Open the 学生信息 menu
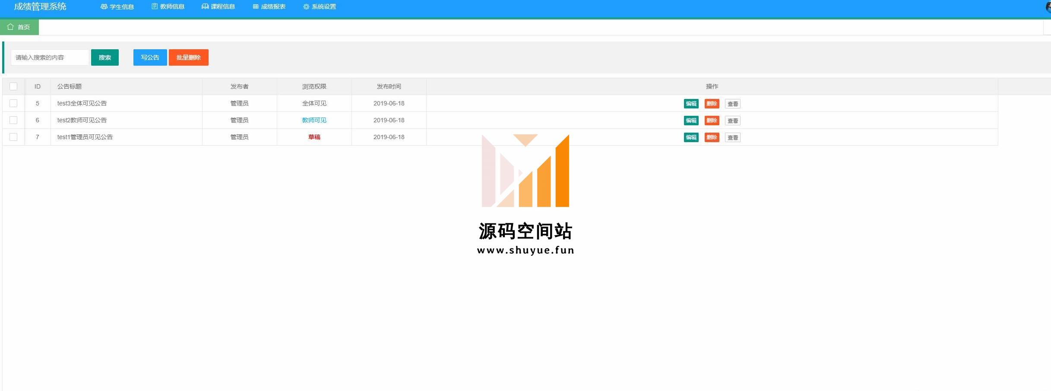 [117, 7]
